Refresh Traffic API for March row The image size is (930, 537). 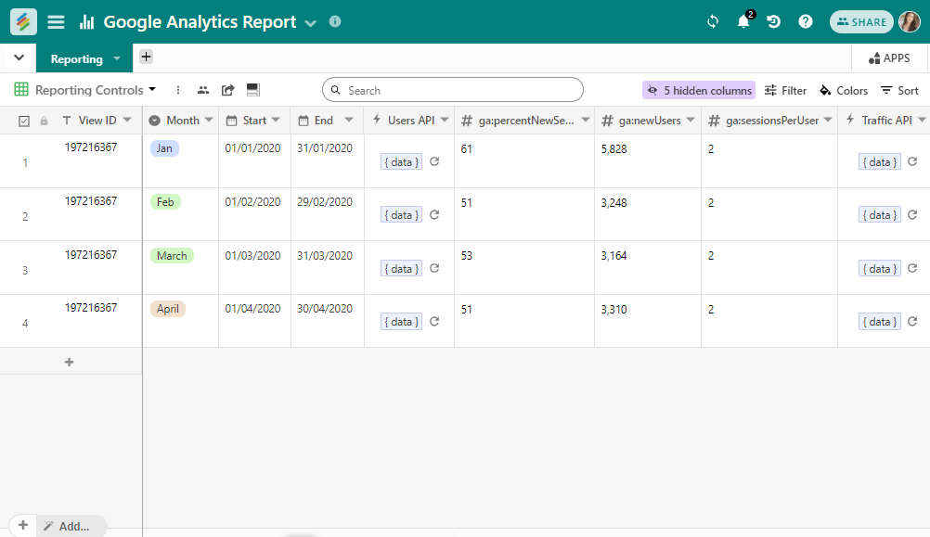click(x=912, y=268)
